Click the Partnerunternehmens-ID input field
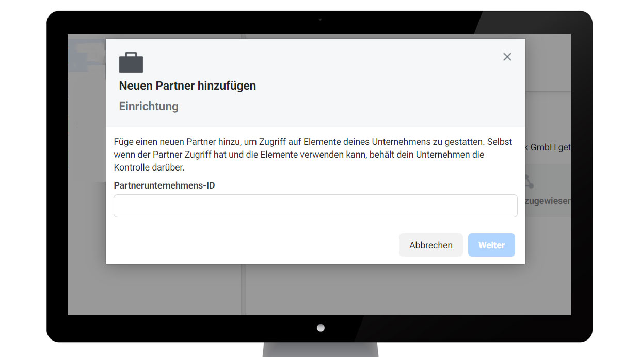The image size is (640, 357). [x=315, y=206]
